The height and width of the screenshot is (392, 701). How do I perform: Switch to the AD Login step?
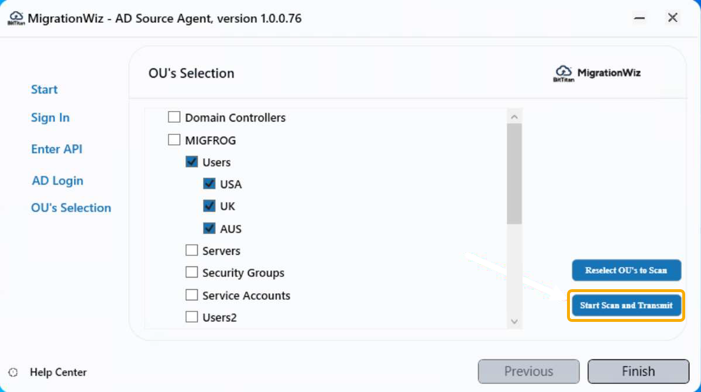(58, 181)
